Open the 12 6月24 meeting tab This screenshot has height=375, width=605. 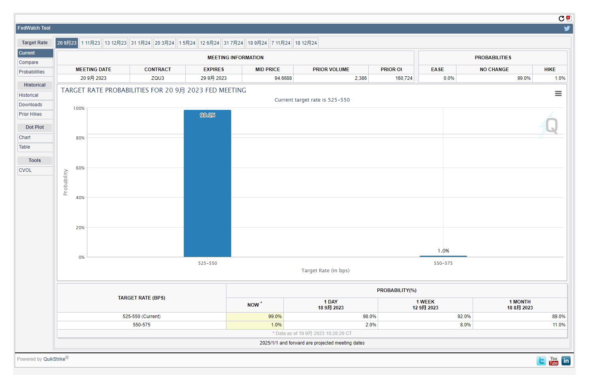tap(209, 43)
